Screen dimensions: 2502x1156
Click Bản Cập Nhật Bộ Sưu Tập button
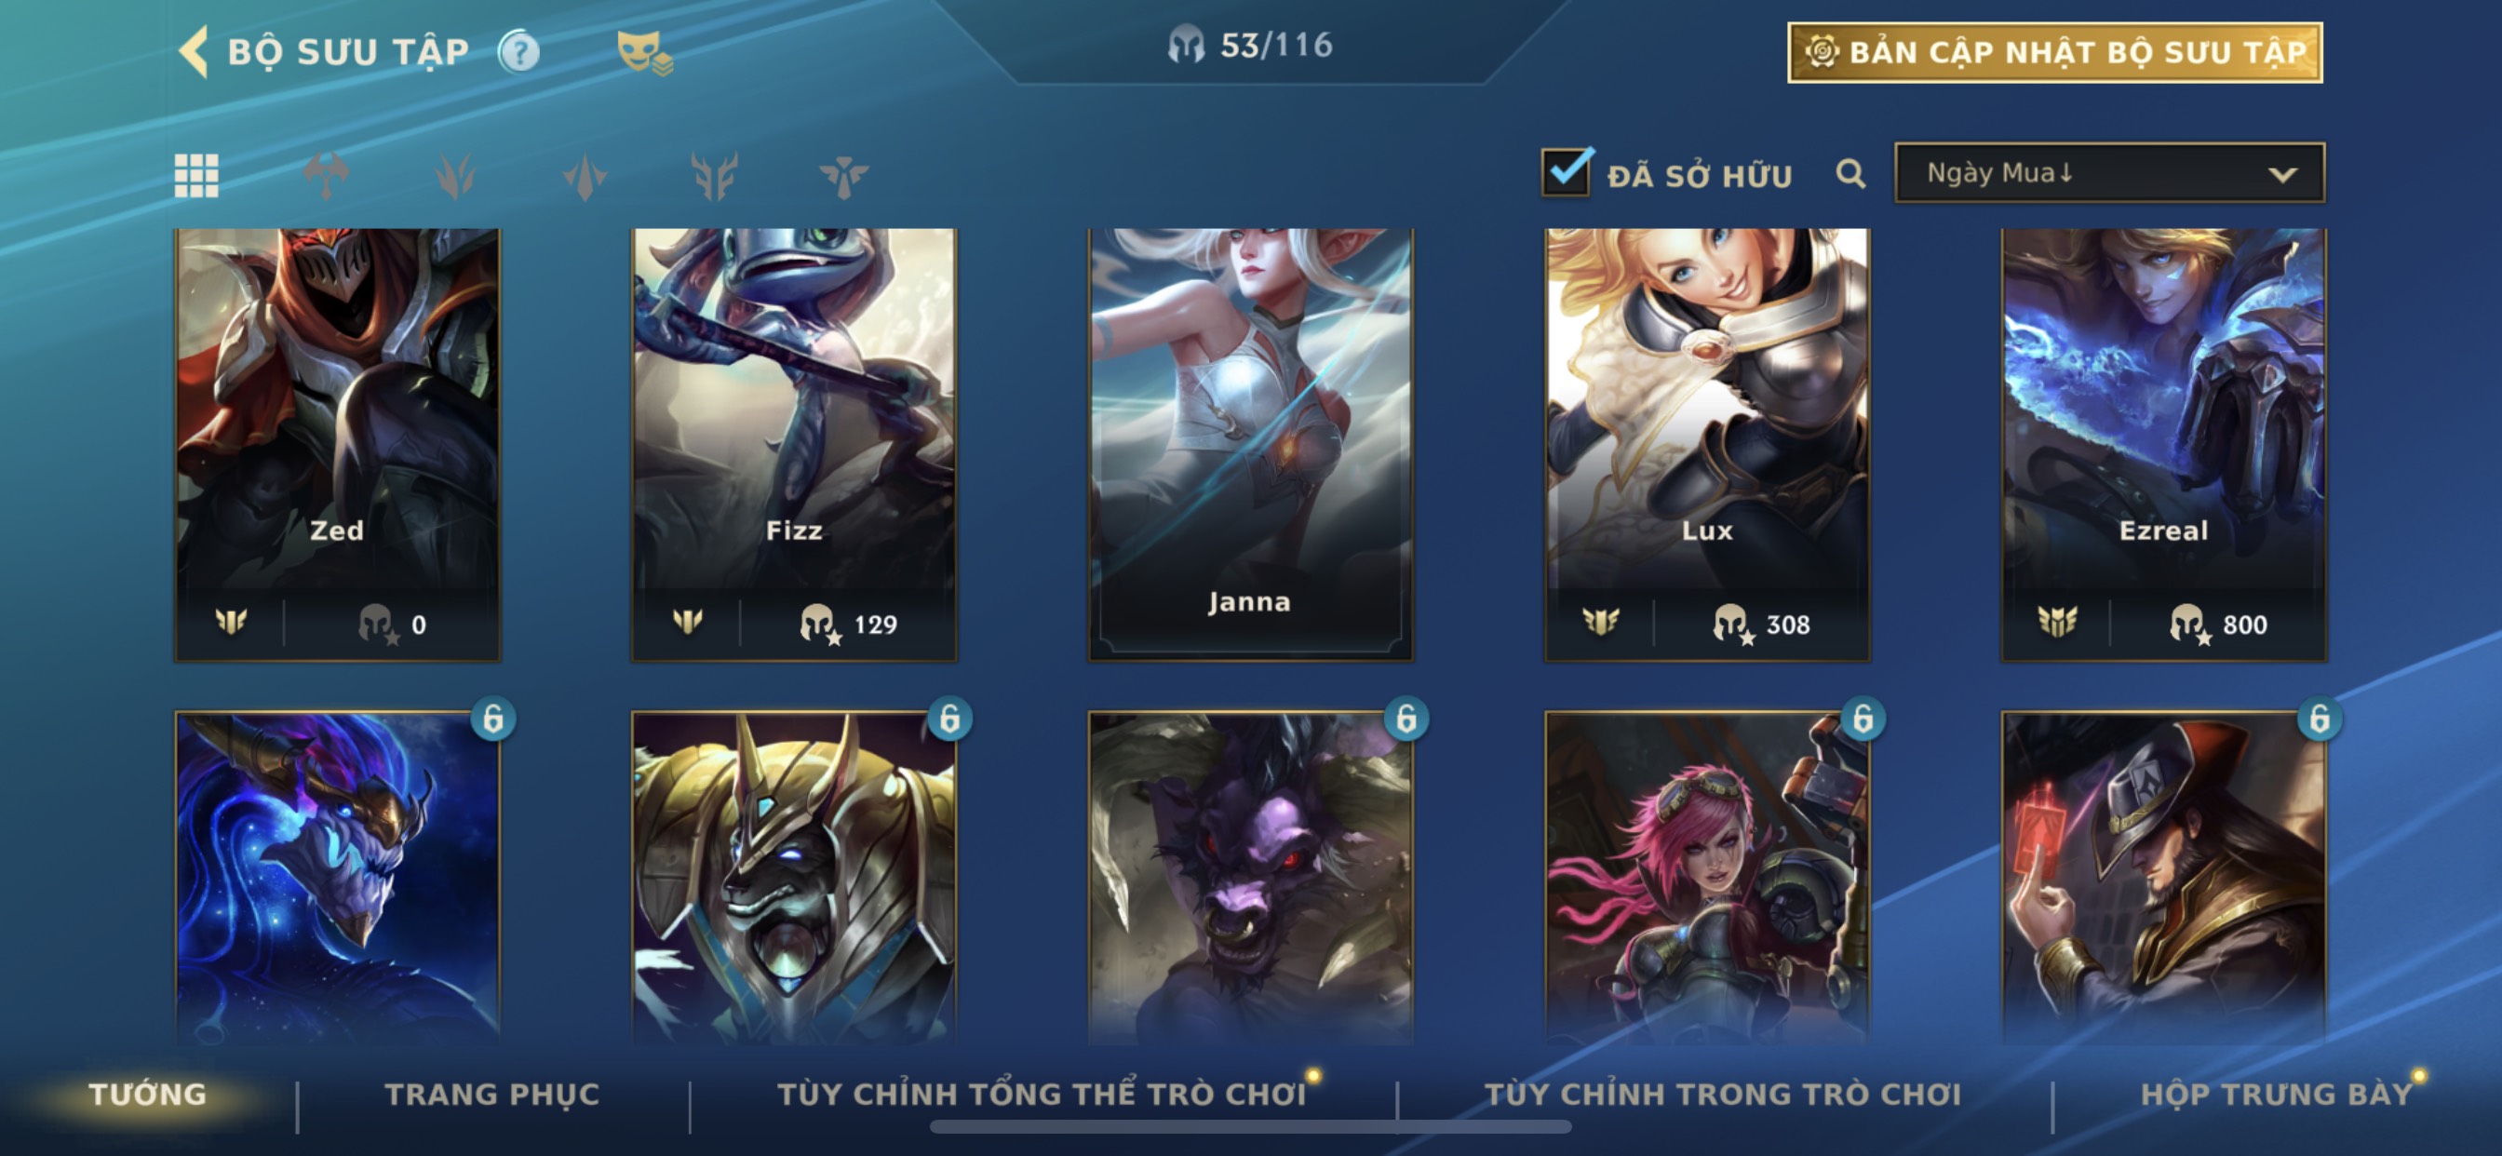[x=2055, y=52]
